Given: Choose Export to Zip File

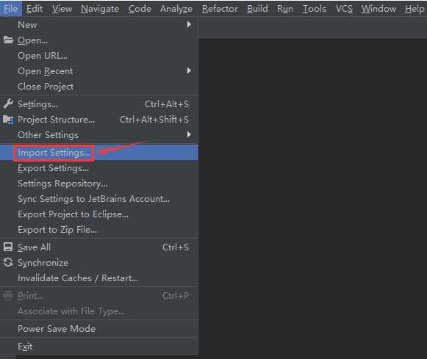Looking at the screenshot, I should tap(99, 230).
